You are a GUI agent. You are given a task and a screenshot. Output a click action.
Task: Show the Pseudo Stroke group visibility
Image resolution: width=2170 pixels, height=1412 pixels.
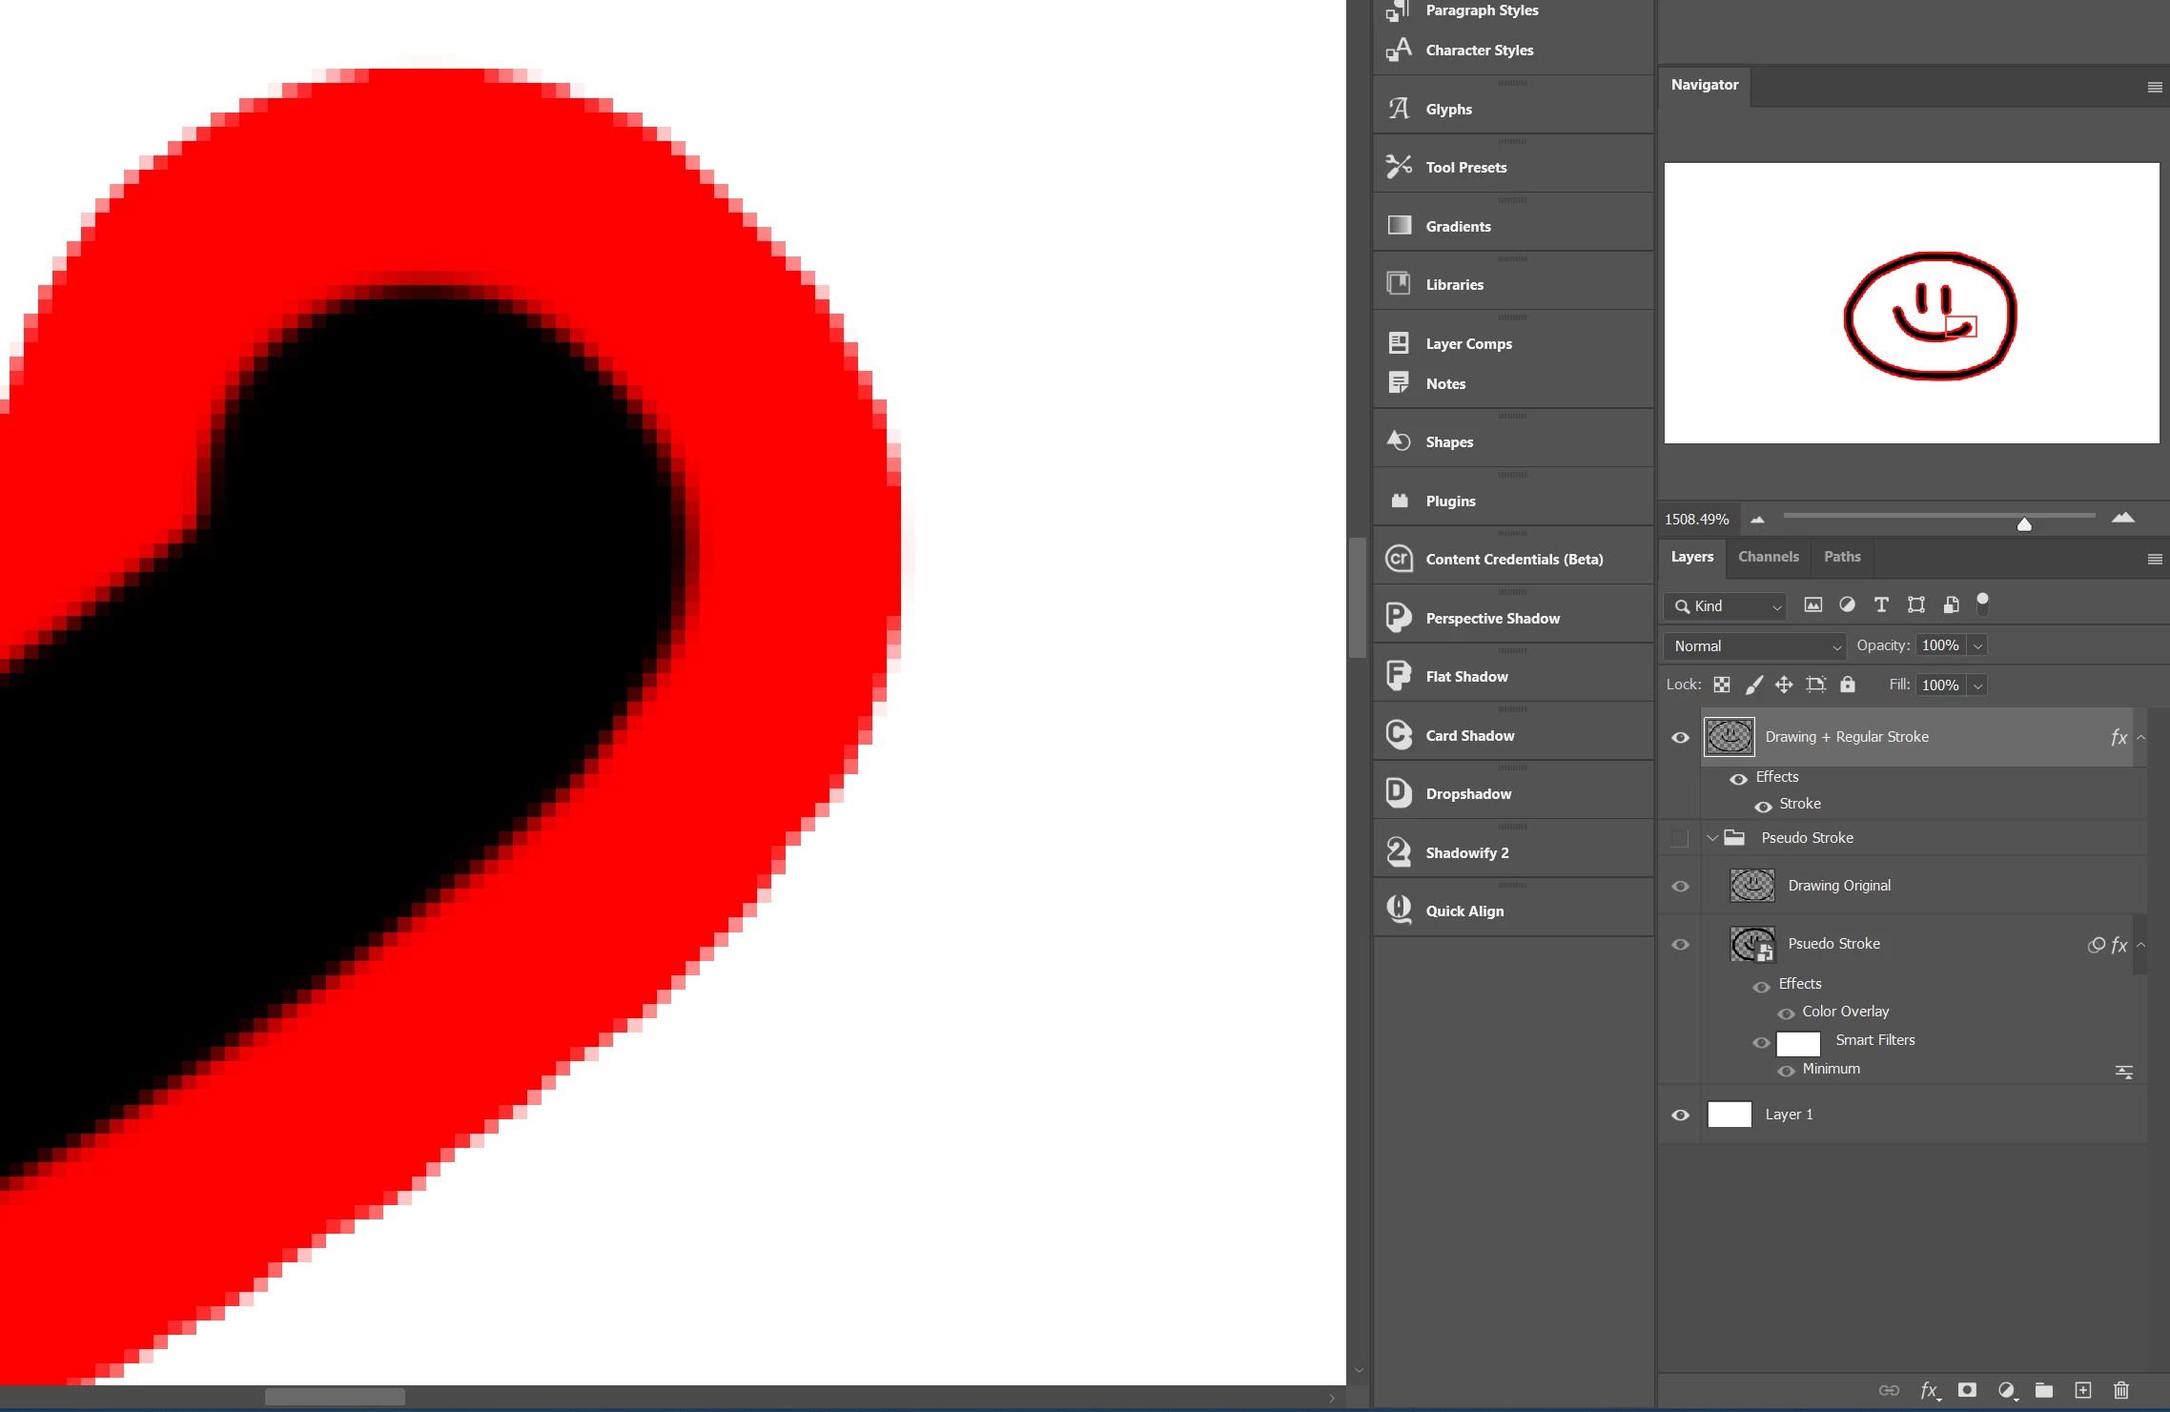1680,838
